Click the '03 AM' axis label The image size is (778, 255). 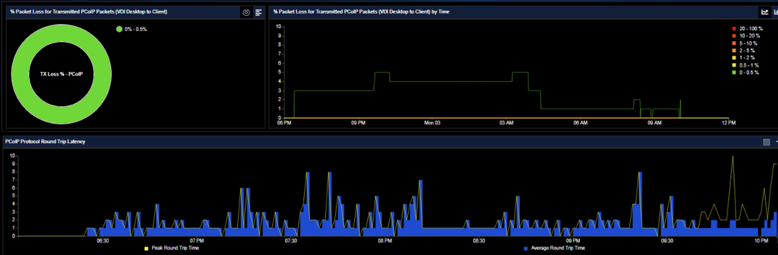pos(506,122)
